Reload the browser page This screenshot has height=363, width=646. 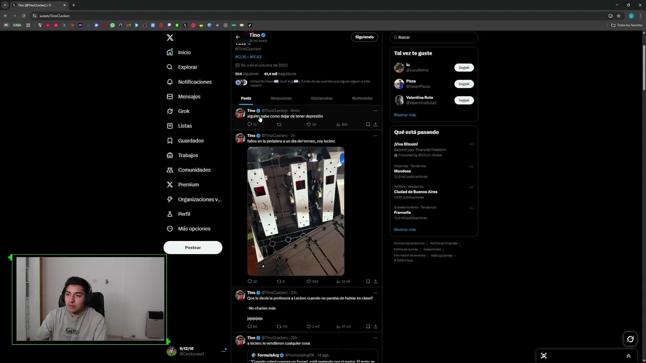point(23,16)
